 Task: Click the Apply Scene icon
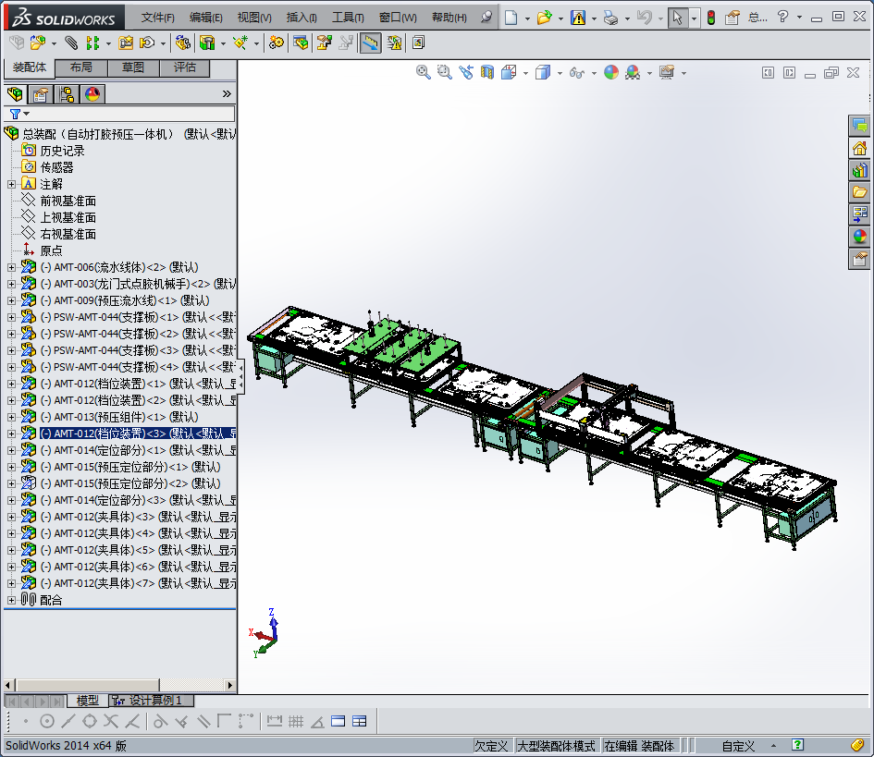[633, 72]
